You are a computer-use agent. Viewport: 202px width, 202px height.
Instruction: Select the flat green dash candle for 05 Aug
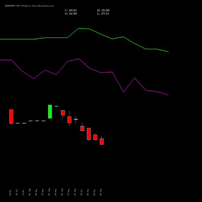point(37,121)
